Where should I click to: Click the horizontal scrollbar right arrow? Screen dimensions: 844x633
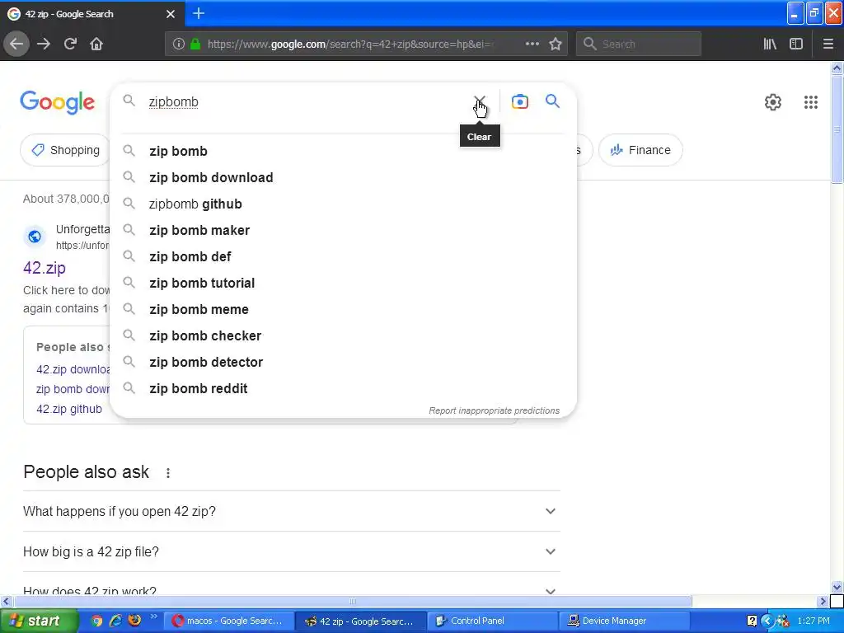[823, 601]
